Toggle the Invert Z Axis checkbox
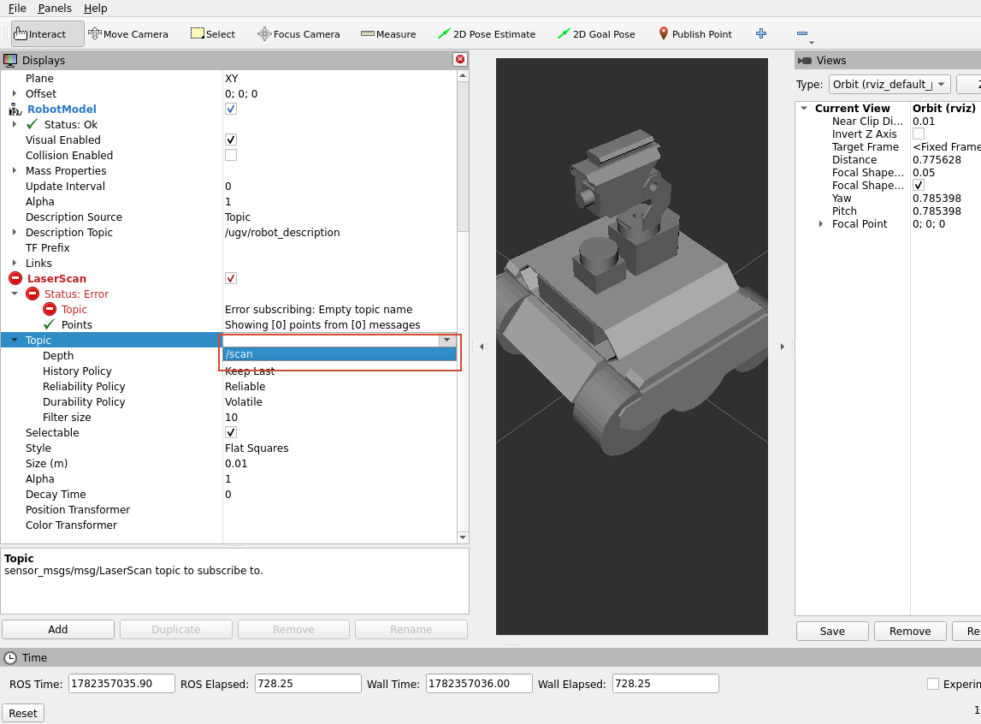This screenshot has width=981, height=724. (919, 134)
